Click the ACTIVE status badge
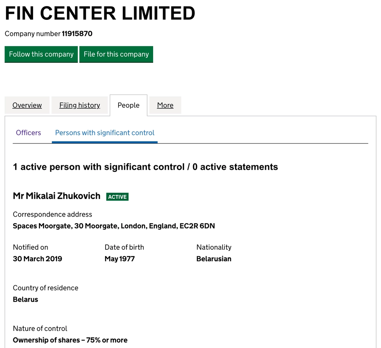Viewport: 381px width, 348px height. pos(117,196)
